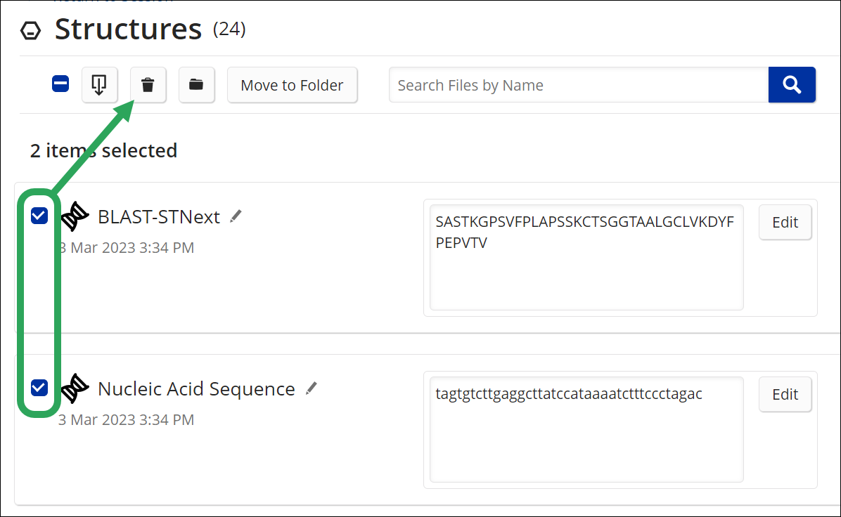
Task: Click the Move to Folder button
Action: point(293,85)
